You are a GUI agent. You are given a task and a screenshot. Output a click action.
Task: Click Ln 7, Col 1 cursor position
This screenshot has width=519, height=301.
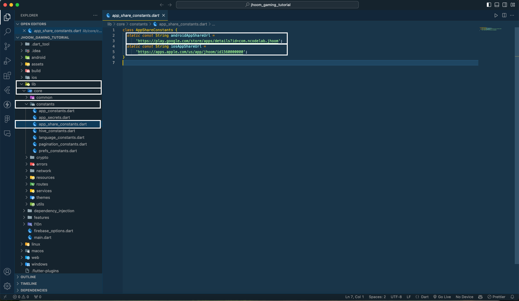tap(354, 297)
